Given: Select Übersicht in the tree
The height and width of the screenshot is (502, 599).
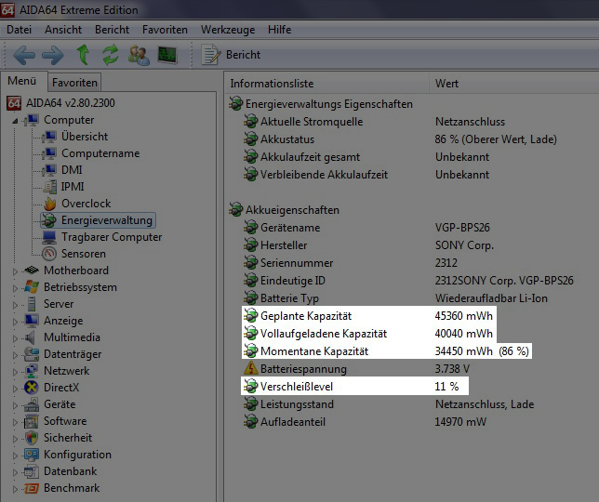Looking at the screenshot, I should pos(85,137).
